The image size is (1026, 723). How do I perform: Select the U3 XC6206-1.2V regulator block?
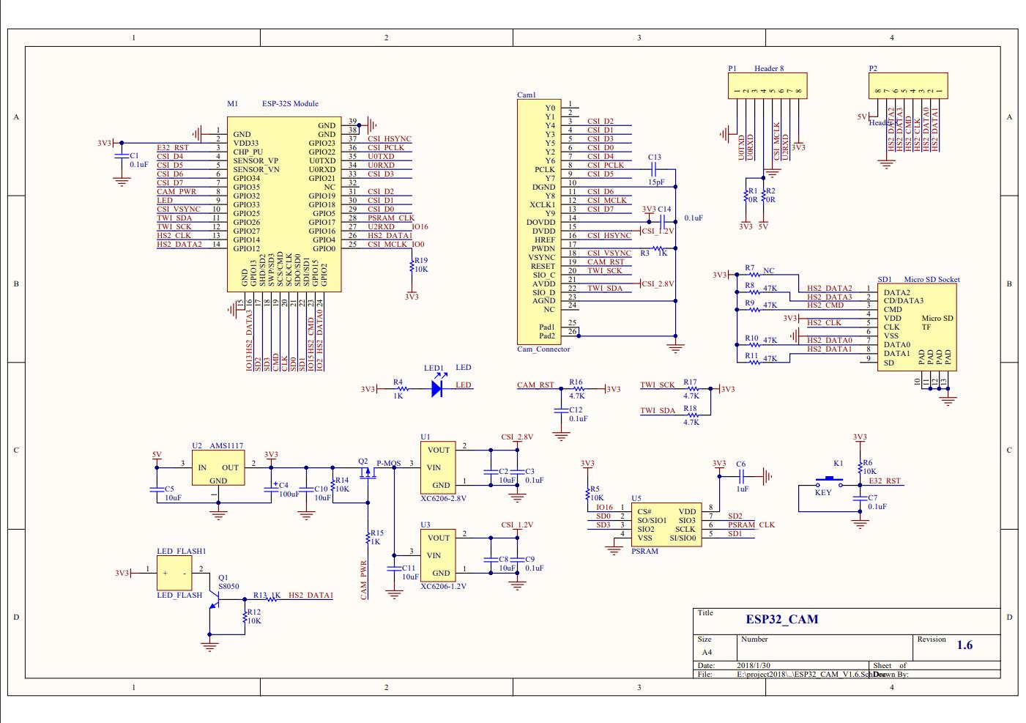pos(437,555)
